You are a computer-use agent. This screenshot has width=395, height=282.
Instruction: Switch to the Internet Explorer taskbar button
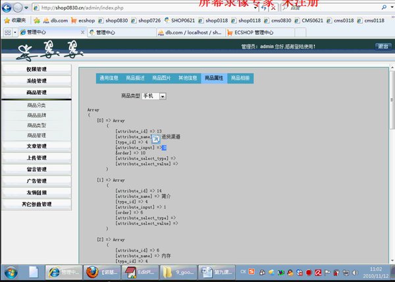[63, 272]
